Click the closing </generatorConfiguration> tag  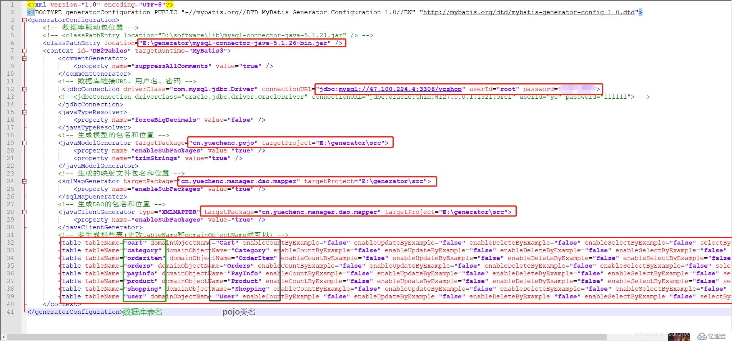click(x=75, y=312)
